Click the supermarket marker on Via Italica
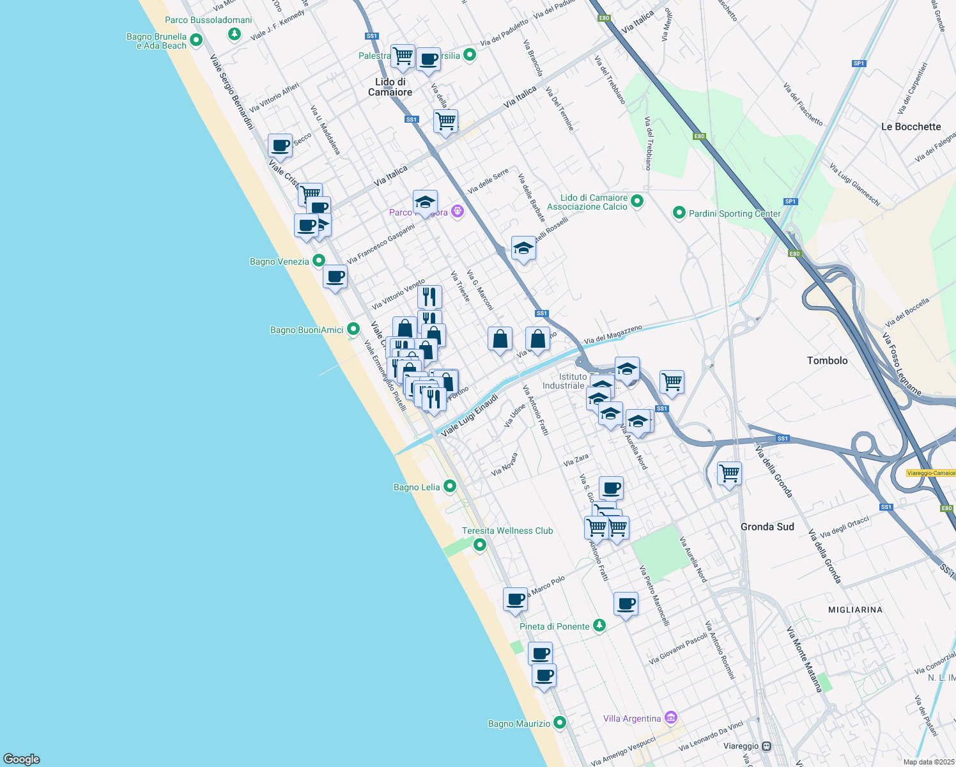Image resolution: width=956 pixels, height=767 pixels. (446, 121)
